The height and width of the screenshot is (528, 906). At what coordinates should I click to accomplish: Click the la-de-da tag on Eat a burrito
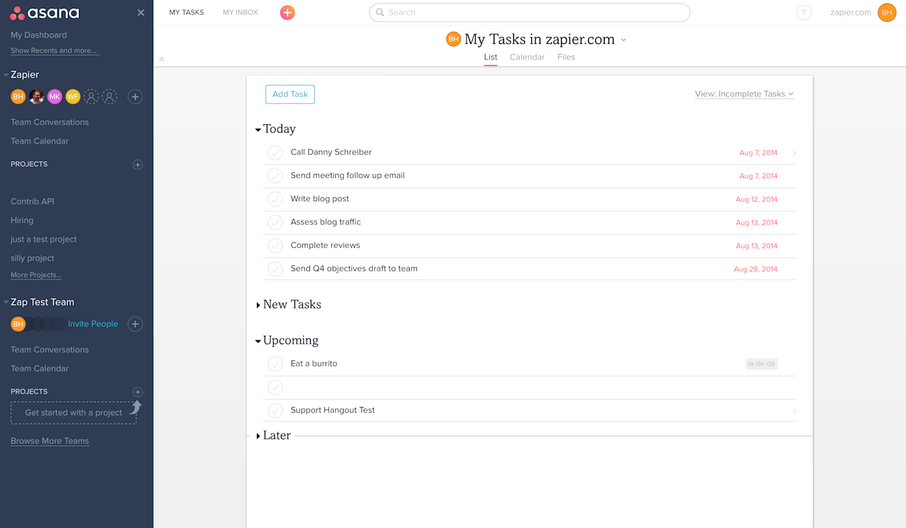pyautogui.click(x=761, y=364)
